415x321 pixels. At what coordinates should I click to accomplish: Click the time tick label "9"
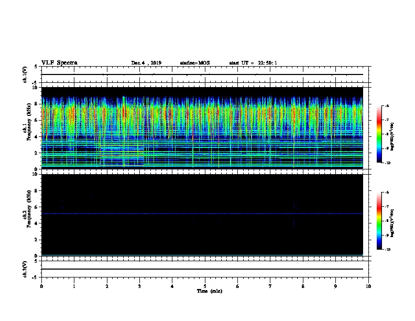[x=335, y=286]
